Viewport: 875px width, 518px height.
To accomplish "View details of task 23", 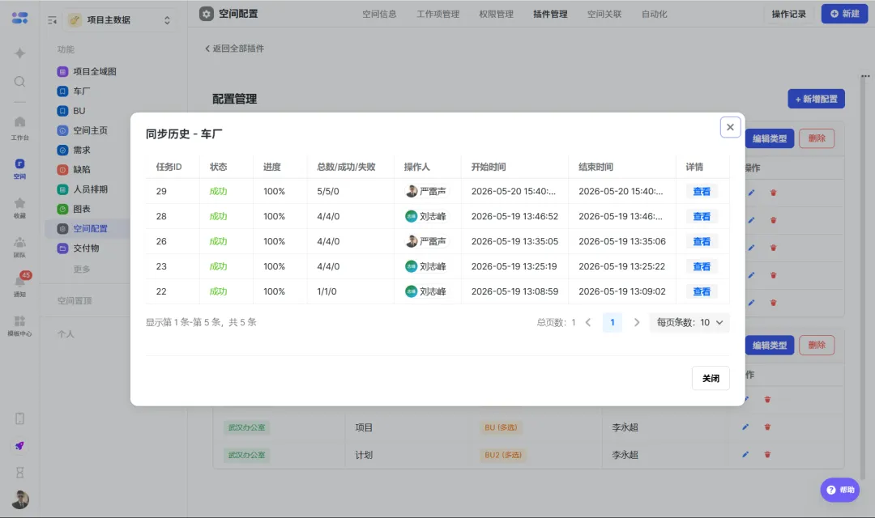I will click(702, 266).
